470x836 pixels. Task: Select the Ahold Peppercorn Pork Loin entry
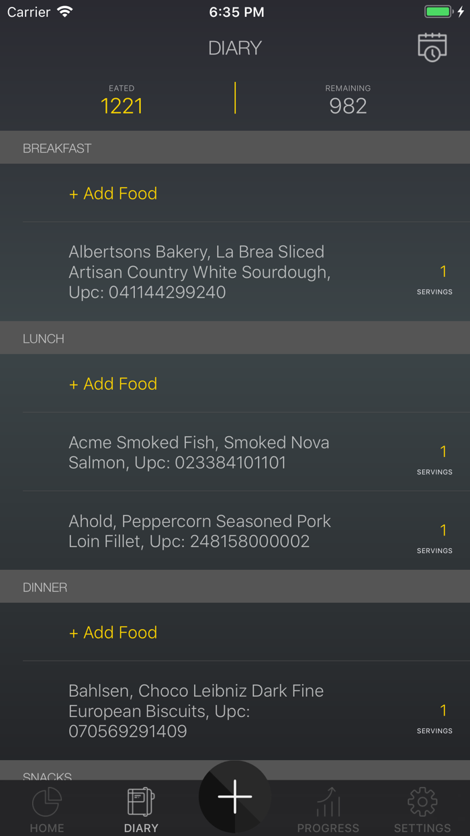coord(199,530)
